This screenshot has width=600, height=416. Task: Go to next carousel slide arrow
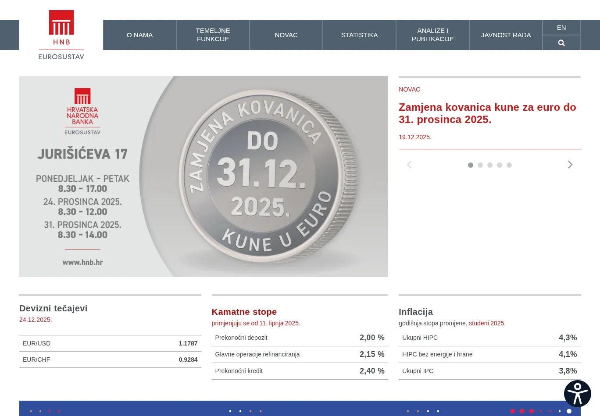coord(570,165)
